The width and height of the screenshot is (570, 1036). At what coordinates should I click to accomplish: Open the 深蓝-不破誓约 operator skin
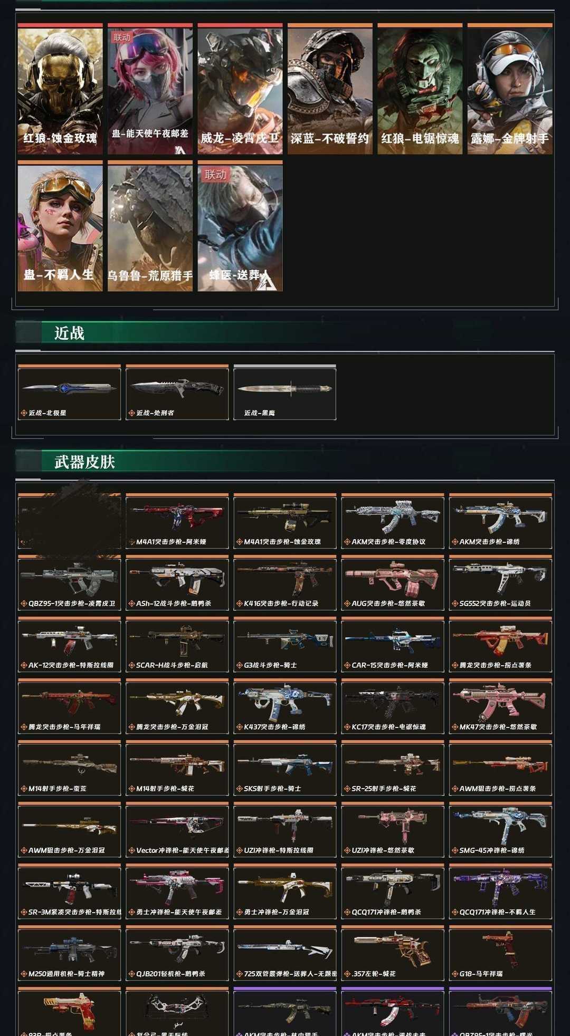(x=330, y=89)
